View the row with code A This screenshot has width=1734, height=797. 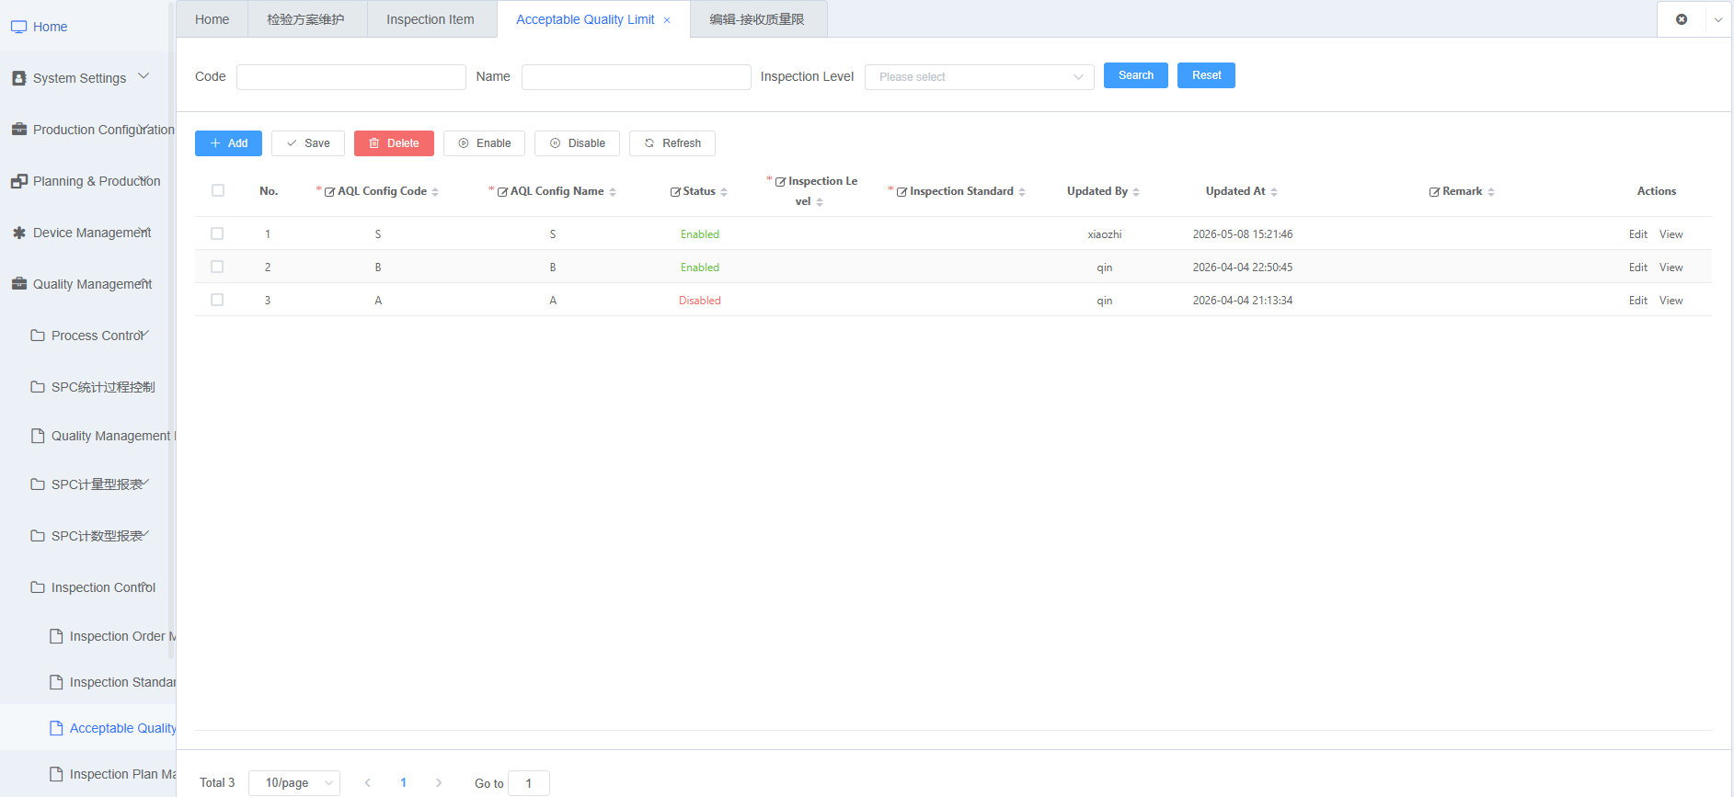1671,301
